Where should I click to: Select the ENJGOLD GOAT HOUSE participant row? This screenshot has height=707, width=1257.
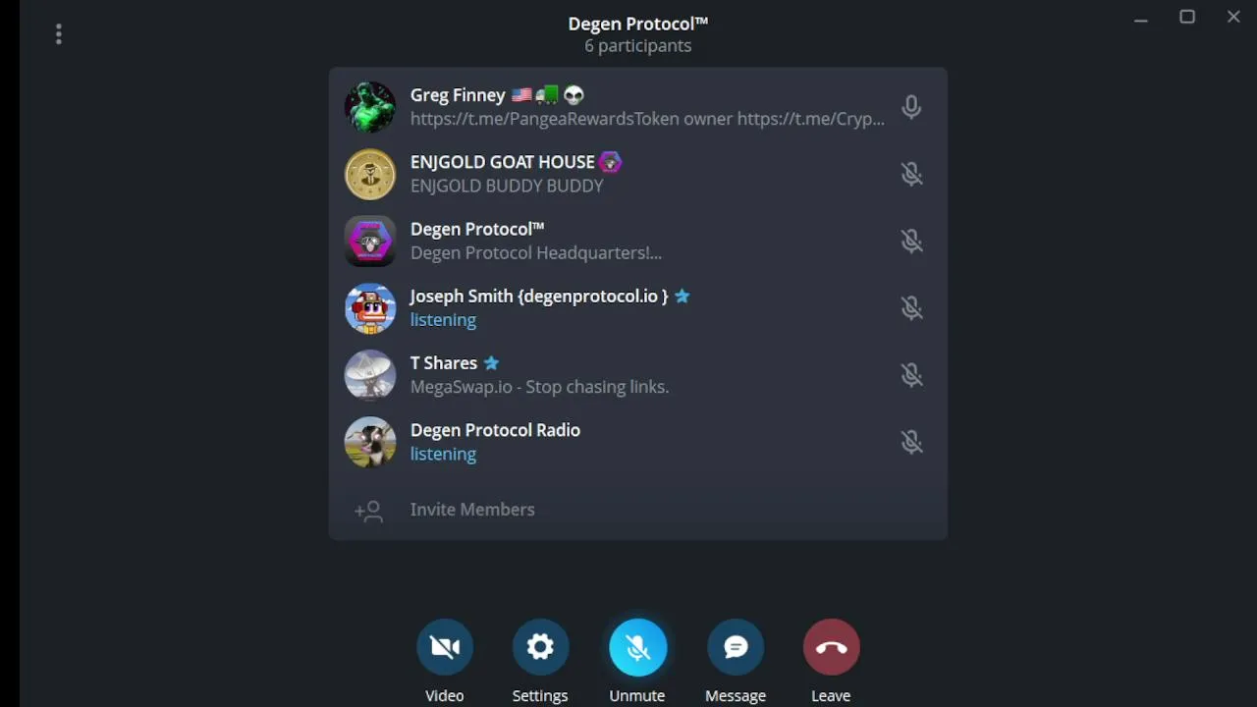[x=638, y=174]
